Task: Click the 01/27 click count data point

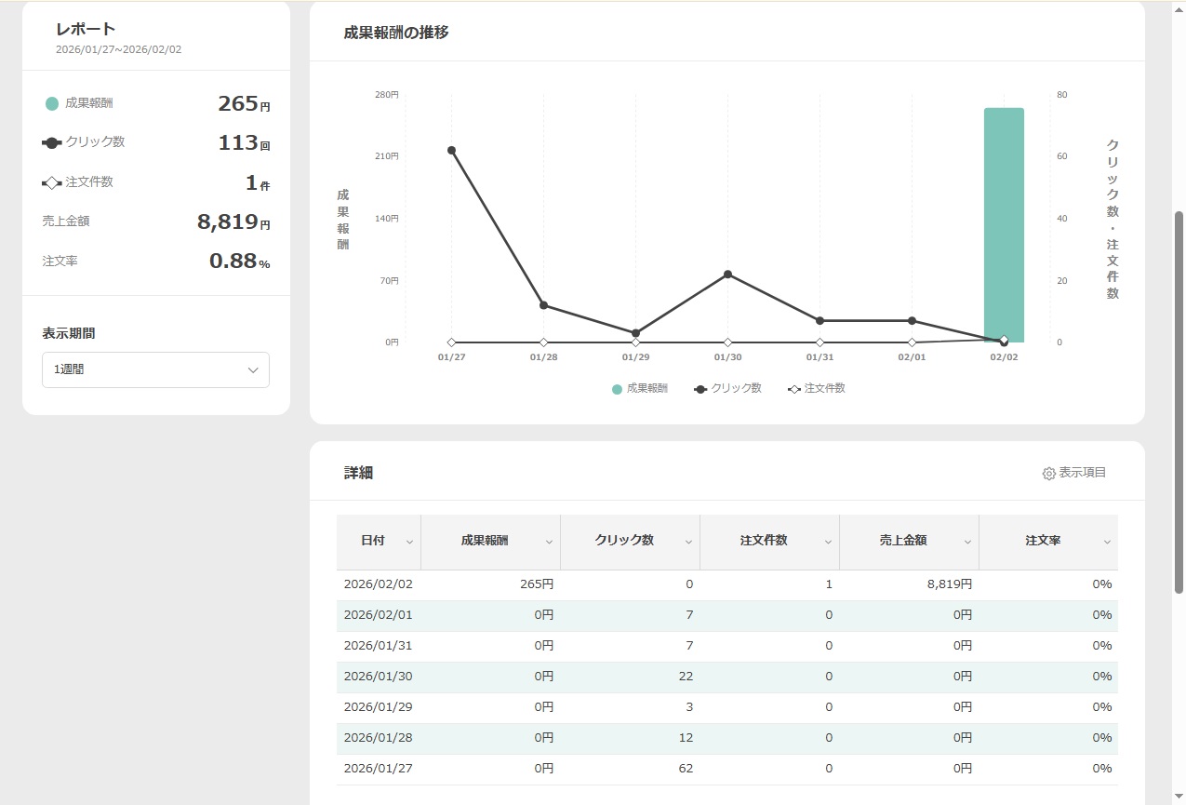Action: point(451,150)
